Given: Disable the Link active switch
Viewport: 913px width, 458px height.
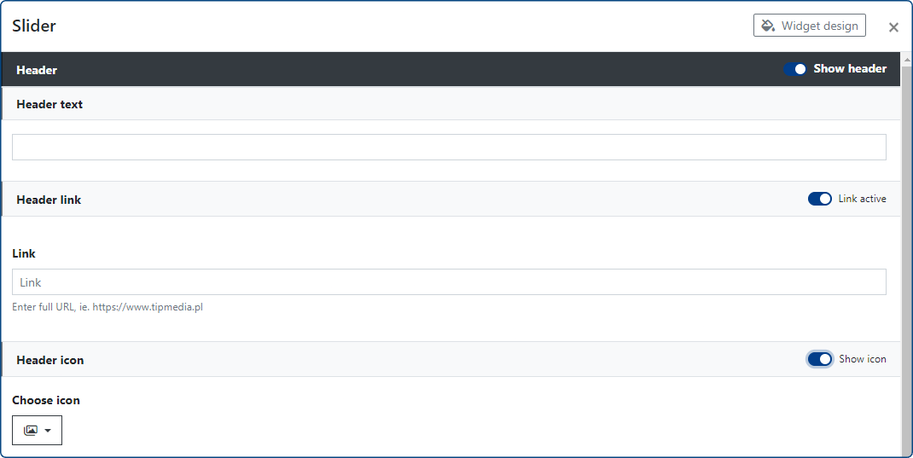Looking at the screenshot, I should [x=819, y=199].
